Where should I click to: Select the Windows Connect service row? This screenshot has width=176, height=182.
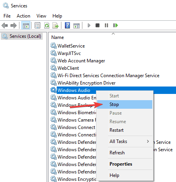[76, 127]
